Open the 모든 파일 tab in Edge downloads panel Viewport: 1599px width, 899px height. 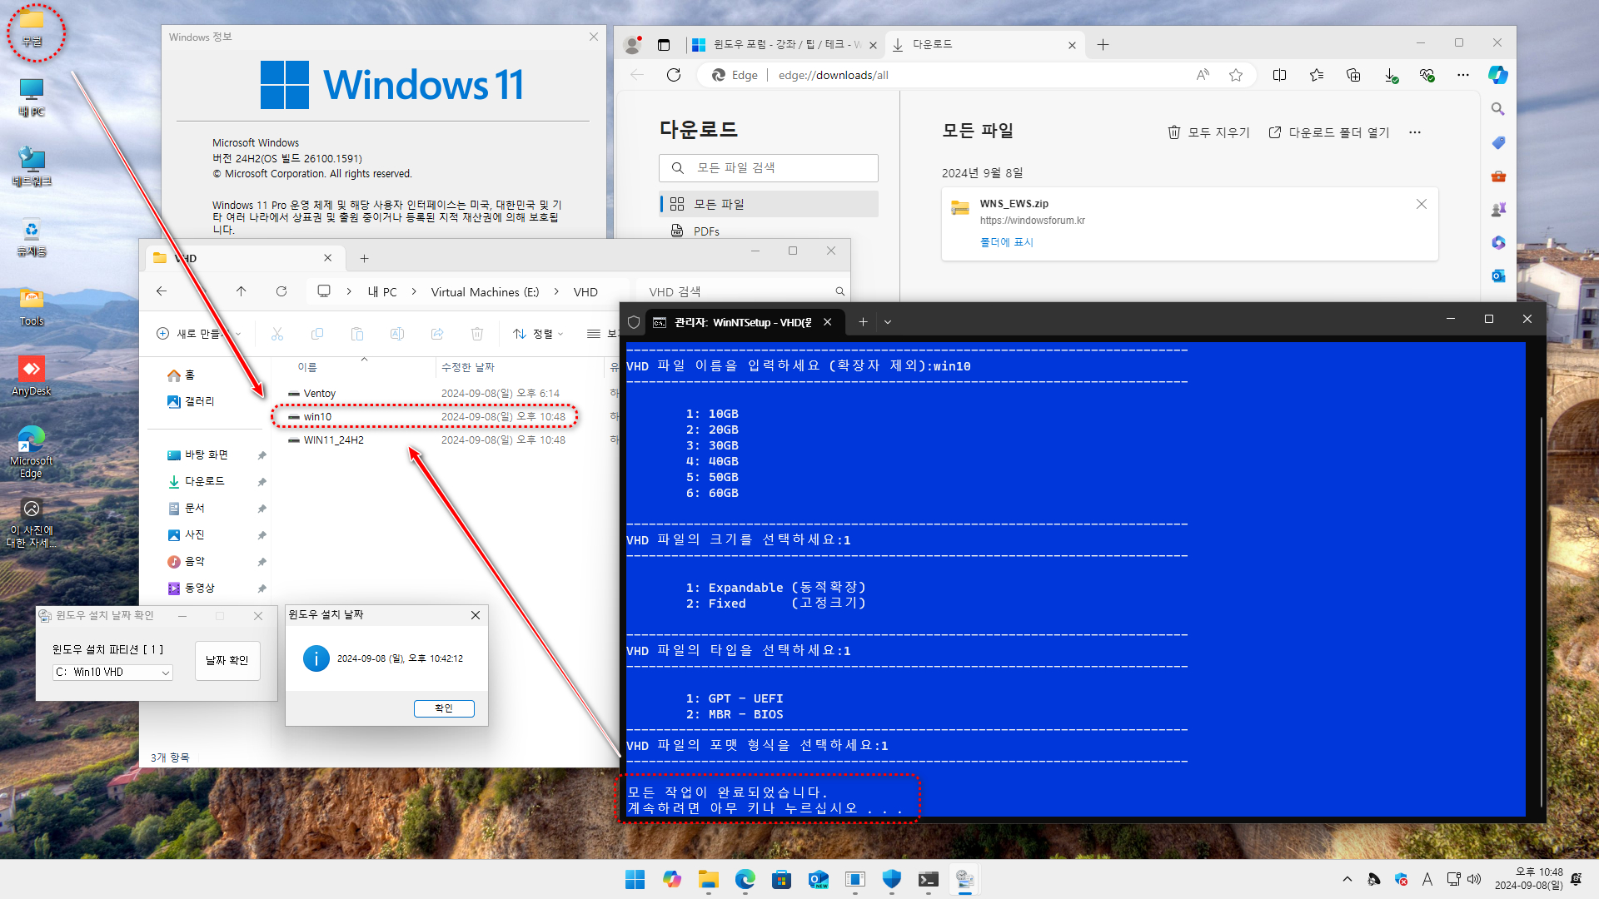coord(769,203)
